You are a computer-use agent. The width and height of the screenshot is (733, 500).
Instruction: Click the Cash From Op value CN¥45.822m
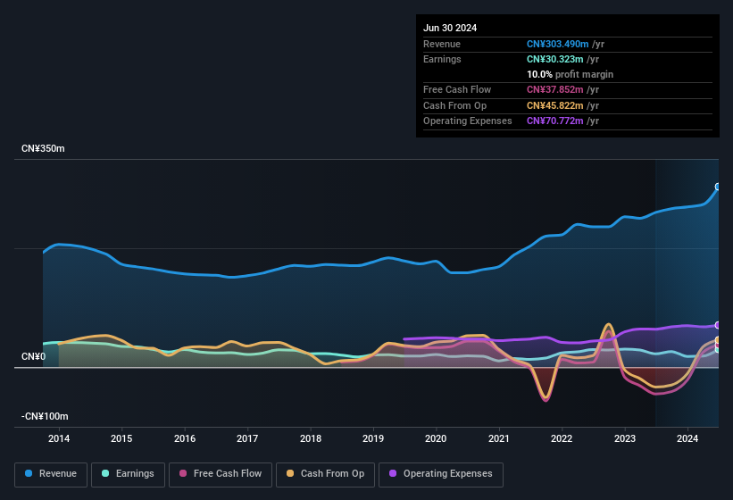[555, 105]
